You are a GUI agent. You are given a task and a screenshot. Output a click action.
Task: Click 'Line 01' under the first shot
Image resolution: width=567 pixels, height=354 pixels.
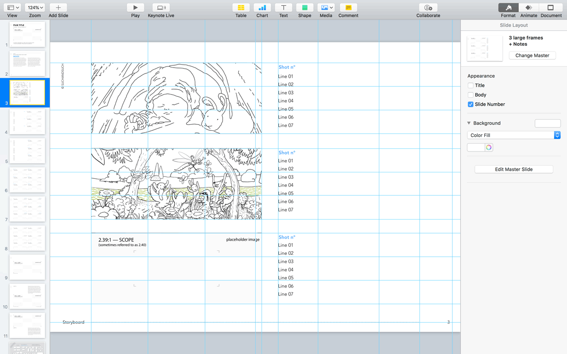286,76
